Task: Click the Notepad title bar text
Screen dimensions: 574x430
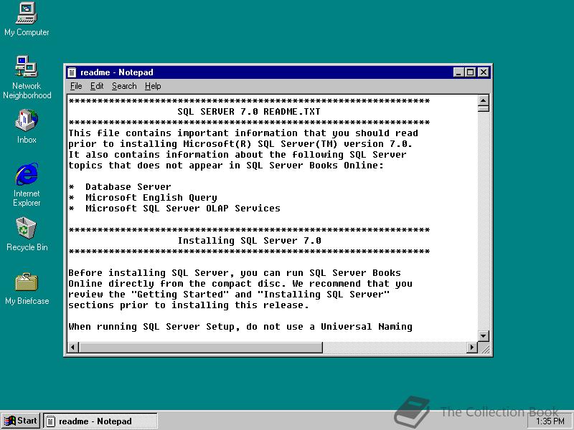Action: (x=117, y=72)
